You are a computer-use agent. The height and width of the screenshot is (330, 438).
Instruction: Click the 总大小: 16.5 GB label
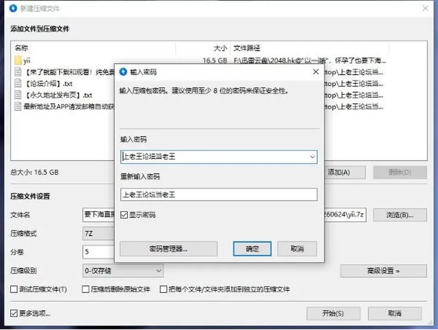[x=34, y=172]
